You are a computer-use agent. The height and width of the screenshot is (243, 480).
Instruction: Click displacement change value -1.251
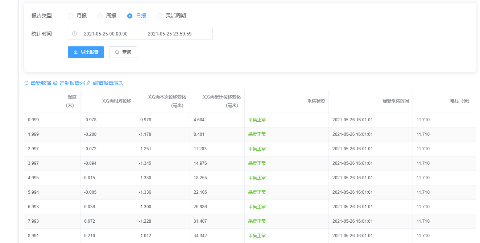145,149
